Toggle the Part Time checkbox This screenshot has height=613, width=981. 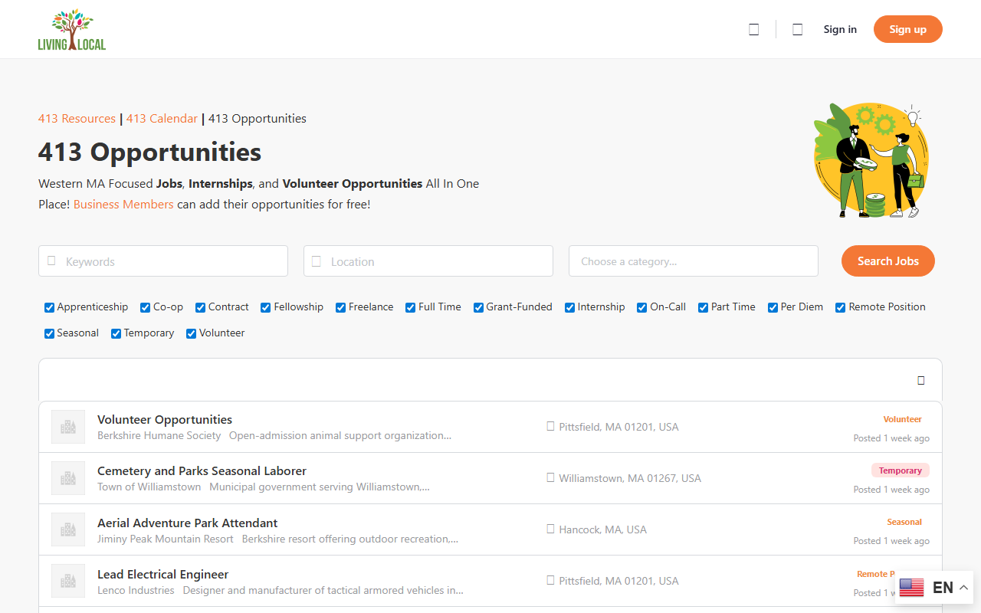tap(704, 308)
